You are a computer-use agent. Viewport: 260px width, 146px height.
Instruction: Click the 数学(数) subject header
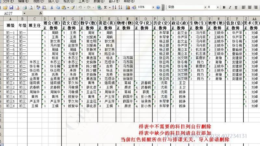pos(89,23)
